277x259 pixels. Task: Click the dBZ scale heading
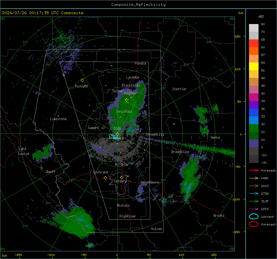[x=261, y=16]
